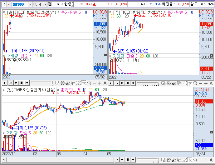Screen dimensions: 215x165
Task: Open the speaker options dropdown arrow
Action: (x=45, y=4)
